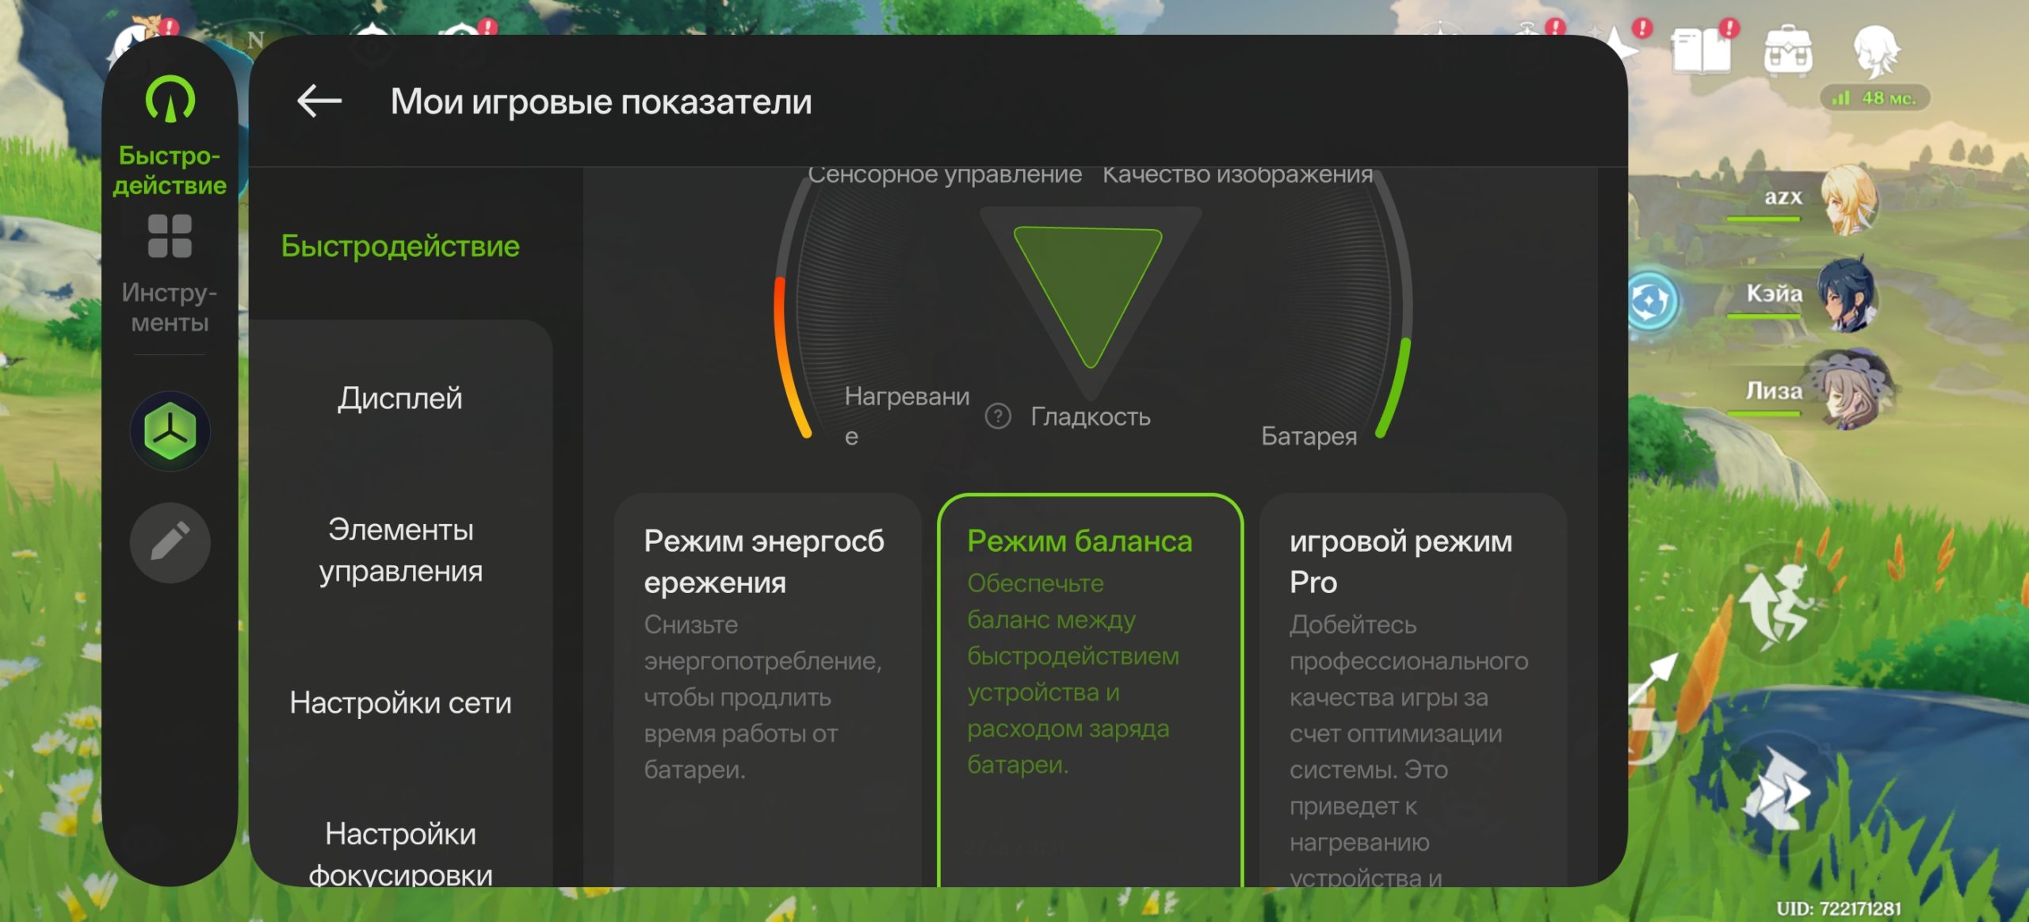The width and height of the screenshot is (2029, 922).
Task: Tap the sprint dash icon in game
Action: (1778, 790)
